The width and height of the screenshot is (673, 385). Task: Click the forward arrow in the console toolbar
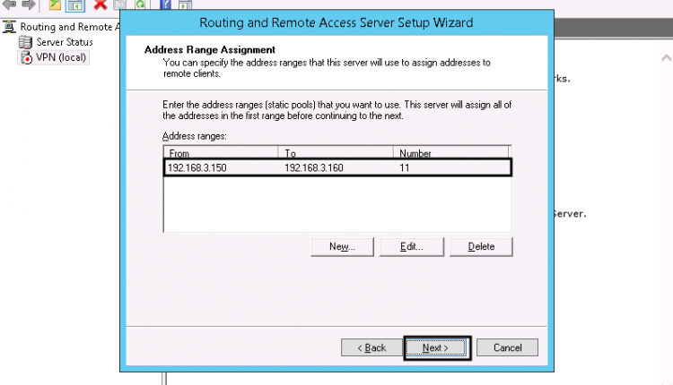[x=27, y=4]
